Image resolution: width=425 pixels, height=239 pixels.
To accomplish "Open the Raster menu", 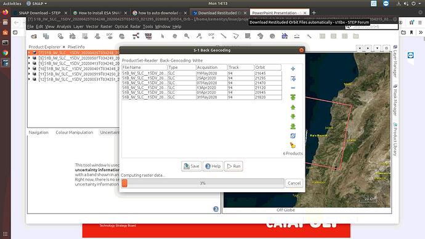I will [x=106, y=26].
